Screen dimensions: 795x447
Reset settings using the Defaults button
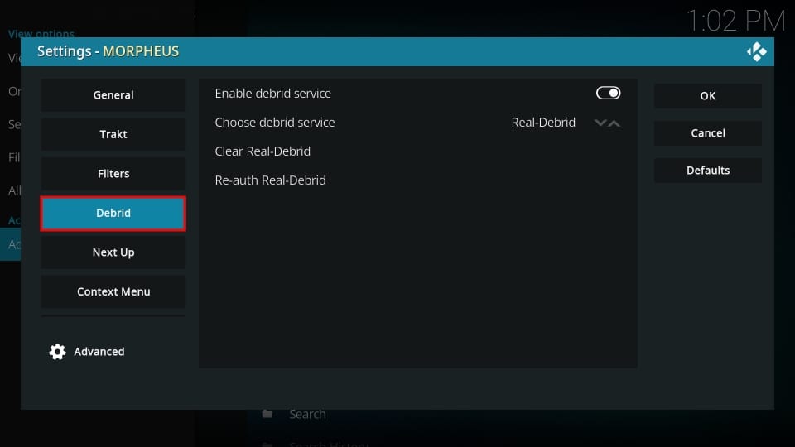coord(708,171)
